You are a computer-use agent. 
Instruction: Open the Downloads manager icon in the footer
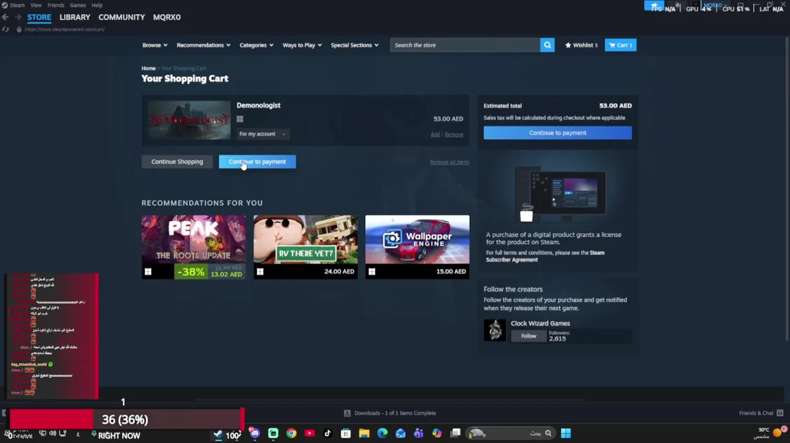tap(347, 413)
